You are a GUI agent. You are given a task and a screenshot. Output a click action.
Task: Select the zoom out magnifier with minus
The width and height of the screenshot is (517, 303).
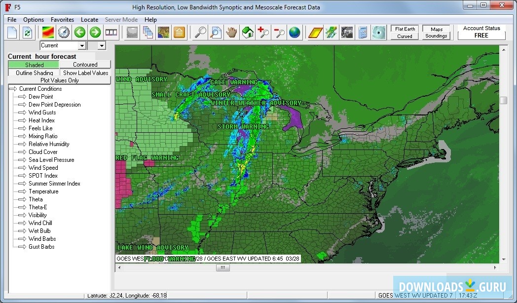tap(279, 32)
